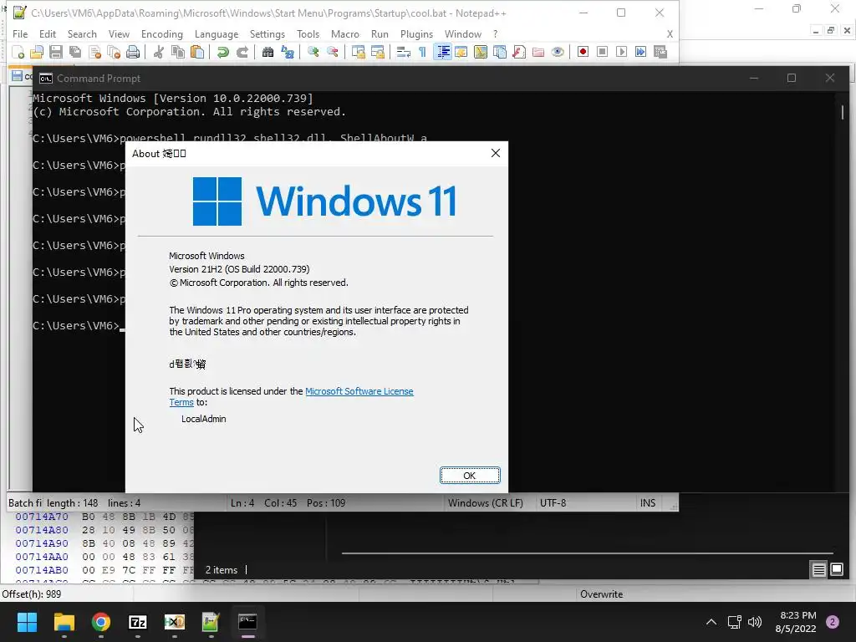The width and height of the screenshot is (856, 642).
Task: Click Run Macro Multiple Times icon
Action: pyautogui.click(x=640, y=52)
